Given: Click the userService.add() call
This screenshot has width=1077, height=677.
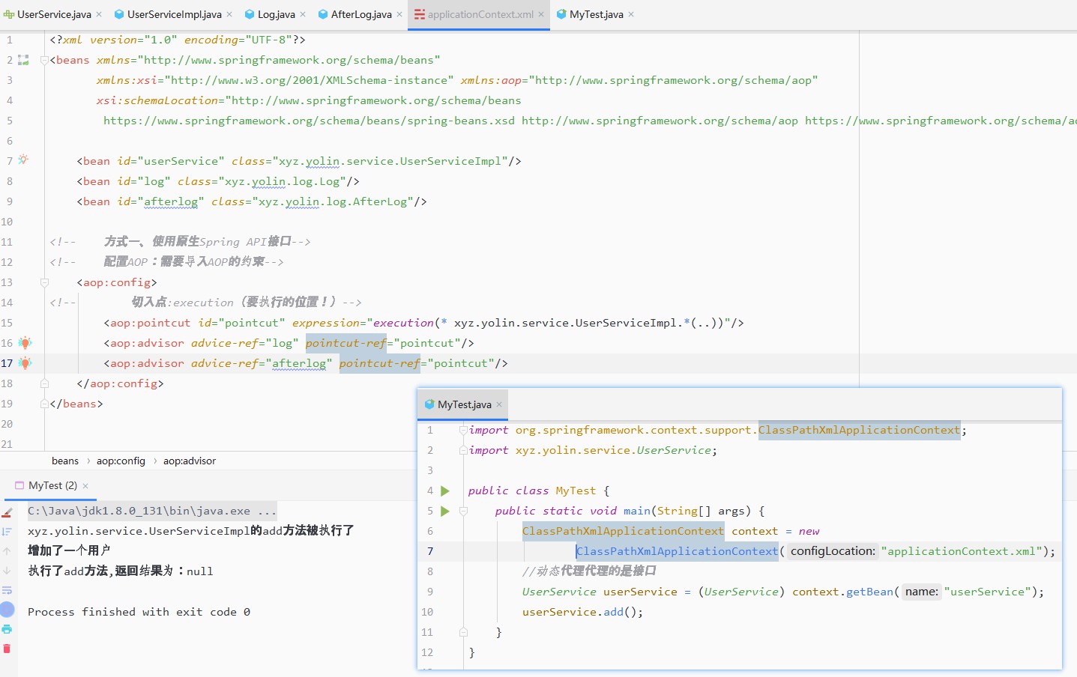Looking at the screenshot, I should (582, 612).
